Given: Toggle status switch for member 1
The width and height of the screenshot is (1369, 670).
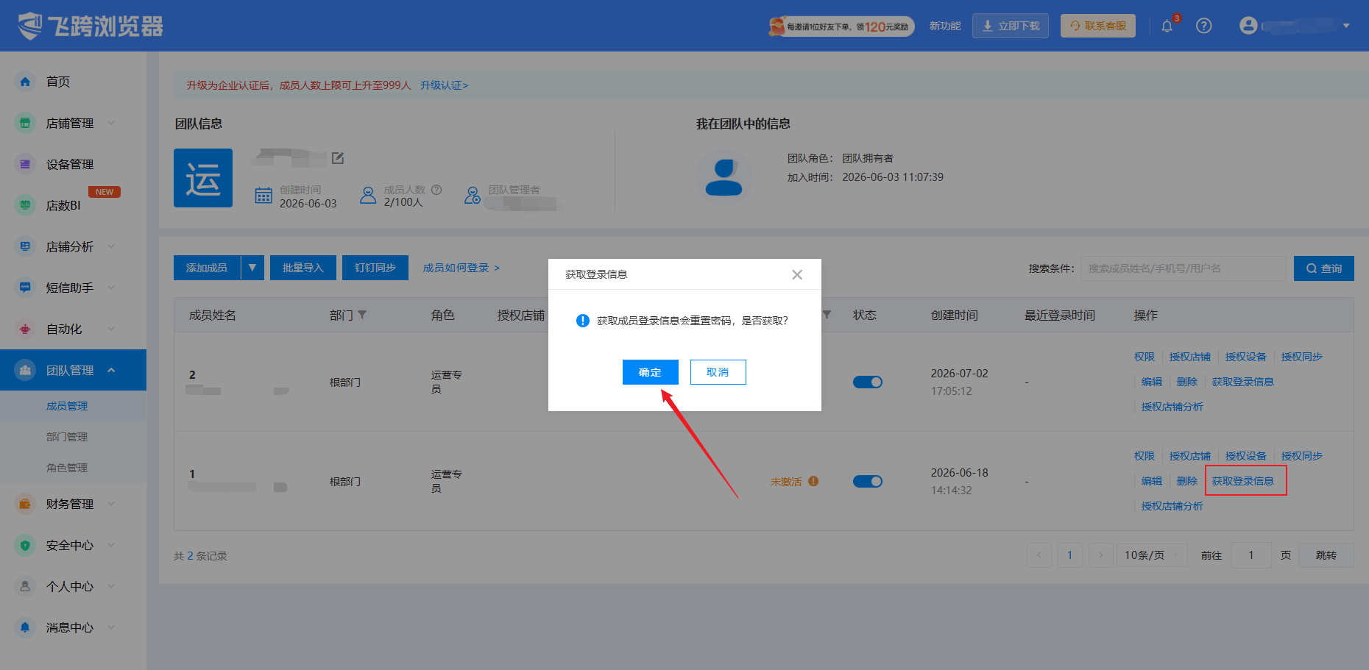Looking at the screenshot, I should point(868,481).
